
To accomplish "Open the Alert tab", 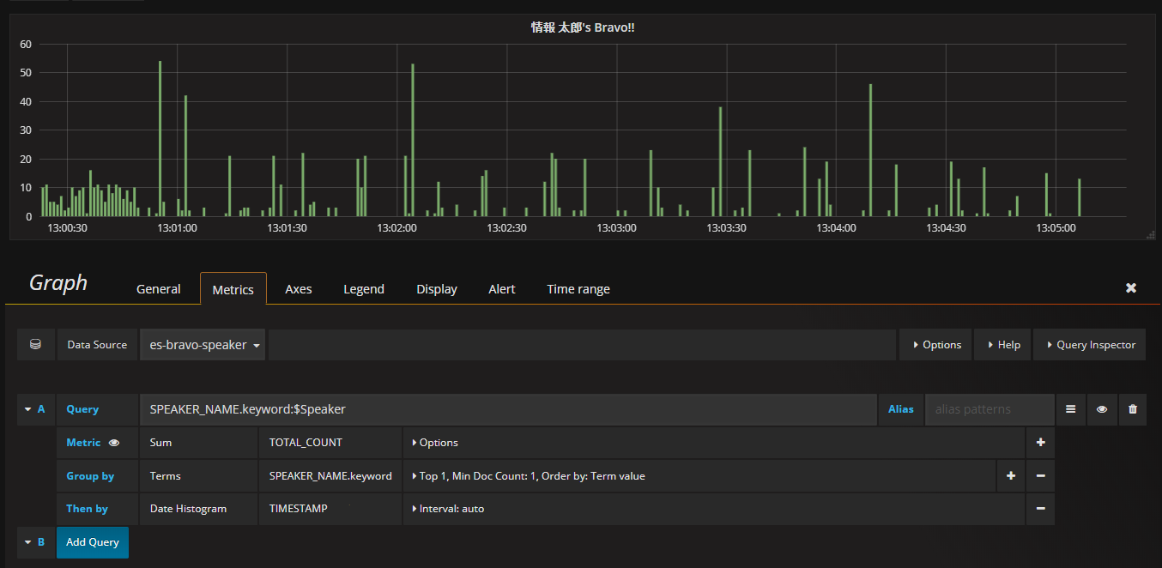I will click(501, 289).
